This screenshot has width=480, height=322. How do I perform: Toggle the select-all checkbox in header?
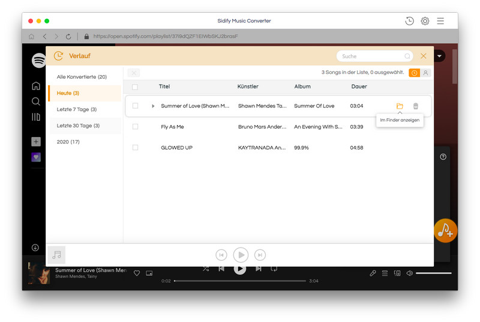tap(135, 87)
